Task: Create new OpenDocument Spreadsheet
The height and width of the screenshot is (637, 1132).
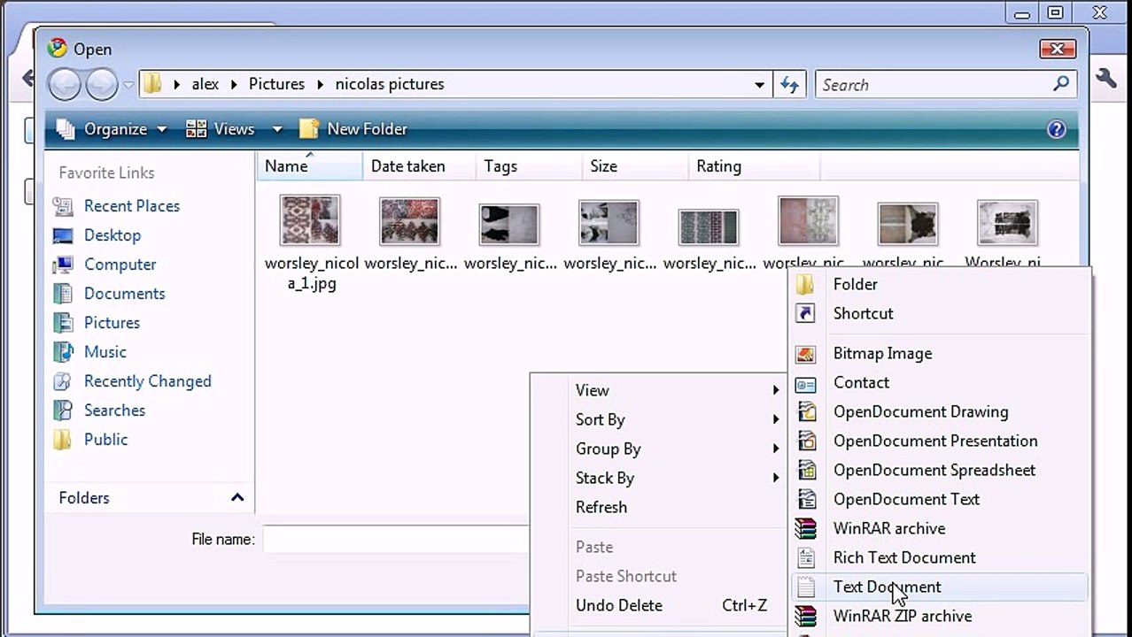Action: click(939, 471)
